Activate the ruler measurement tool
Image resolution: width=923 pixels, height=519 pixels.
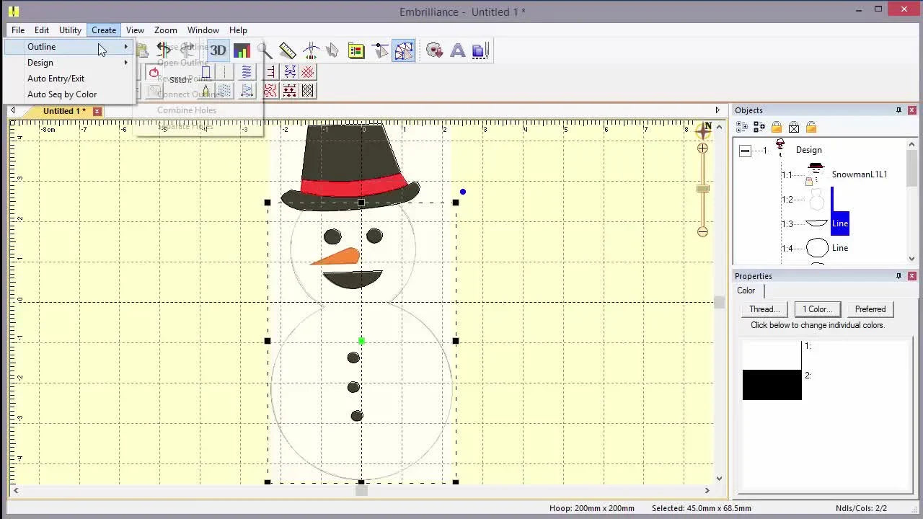coord(287,50)
